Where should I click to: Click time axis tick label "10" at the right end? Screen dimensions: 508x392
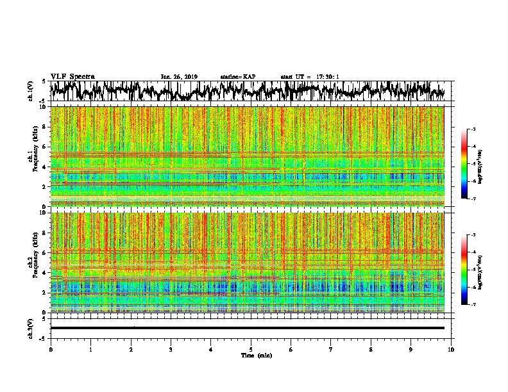[451, 350]
